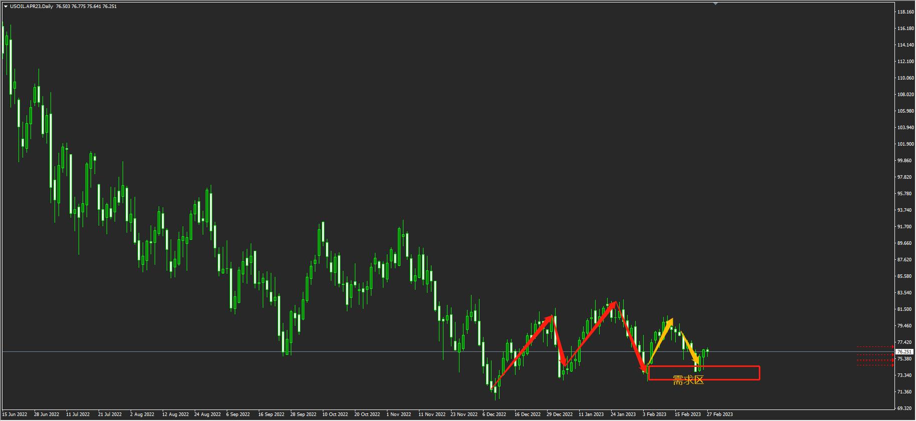Click the high price value 76.775
Viewport: 916px width, 421px height.
79,7
